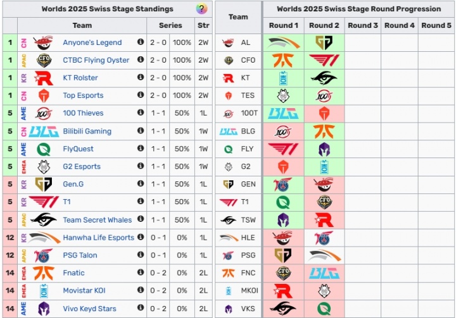
Task: Click KT Rolster logo in standings table
Action: (x=44, y=78)
